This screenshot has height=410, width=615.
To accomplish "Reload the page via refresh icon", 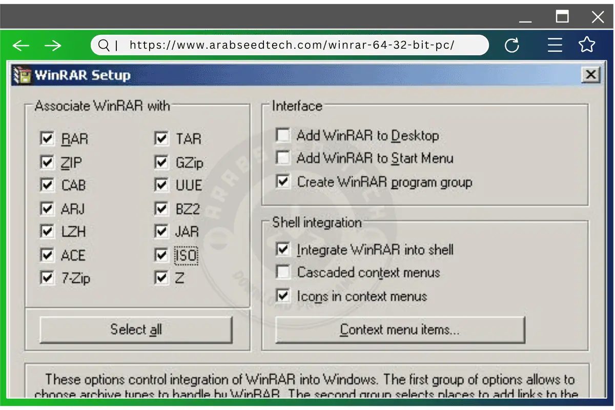I will [x=512, y=45].
